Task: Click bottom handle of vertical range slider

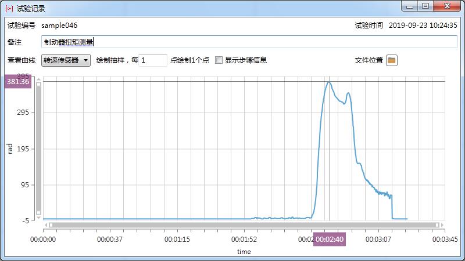Action: coord(38,212)
